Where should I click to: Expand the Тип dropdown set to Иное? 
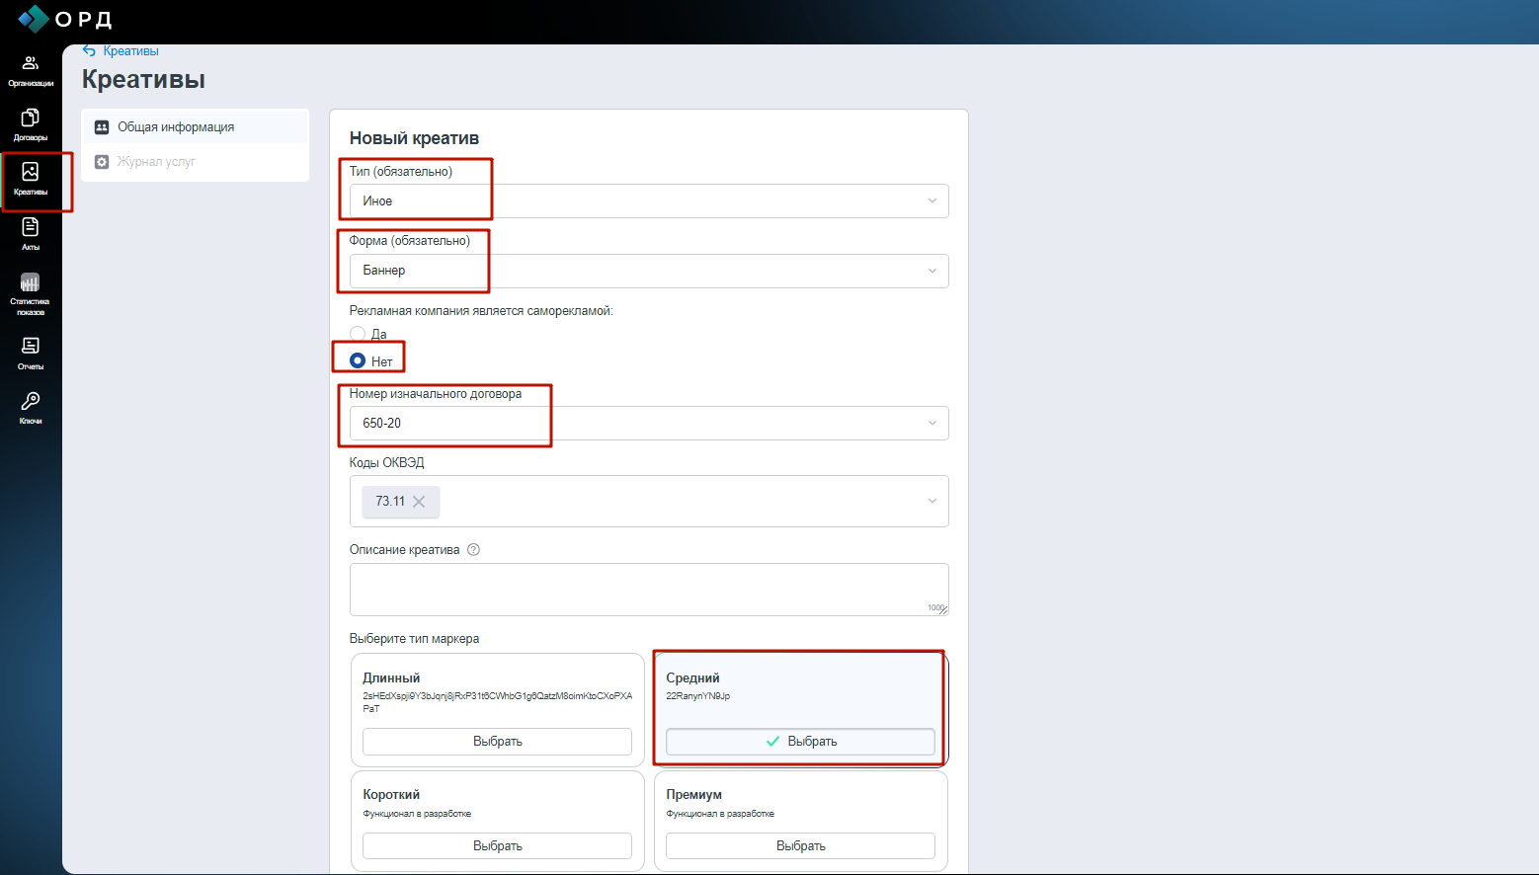pos(649,201)
